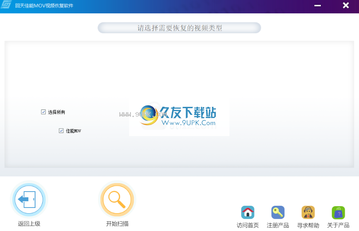Click the app logo in title bar
The image size is (359, 231).
pyautogui.click(x=6, y=5)
